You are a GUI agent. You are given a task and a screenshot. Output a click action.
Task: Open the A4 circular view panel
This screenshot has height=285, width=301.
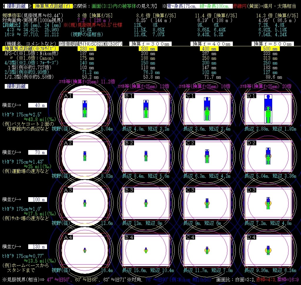(x=85, y=250)
